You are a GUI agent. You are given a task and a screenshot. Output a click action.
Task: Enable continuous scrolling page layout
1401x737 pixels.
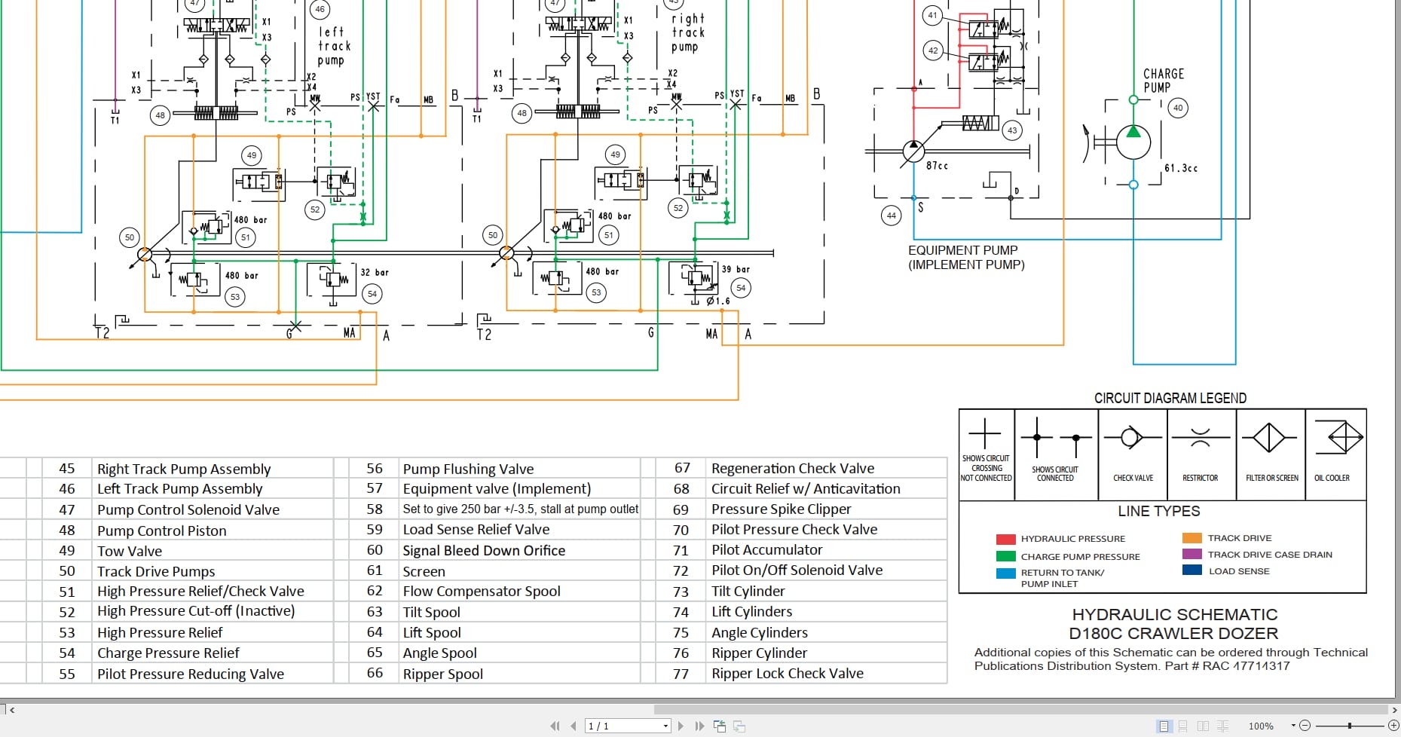click(x=1183, y=726)
